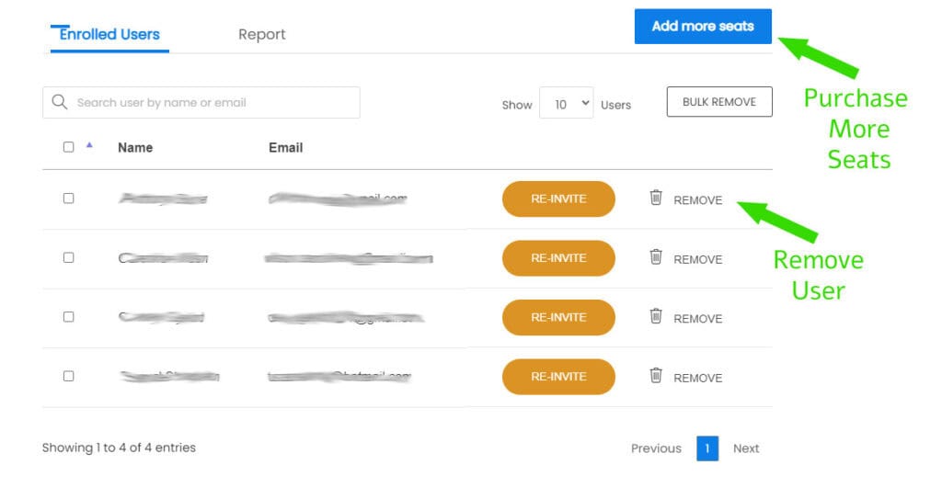Screen dimensions: 942x499
Task: Check the third user row checkbox
Action: pos(68,316)
